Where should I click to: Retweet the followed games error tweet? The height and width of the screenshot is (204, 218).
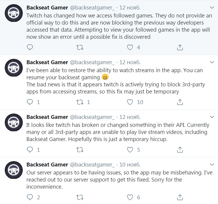[80, 47]
